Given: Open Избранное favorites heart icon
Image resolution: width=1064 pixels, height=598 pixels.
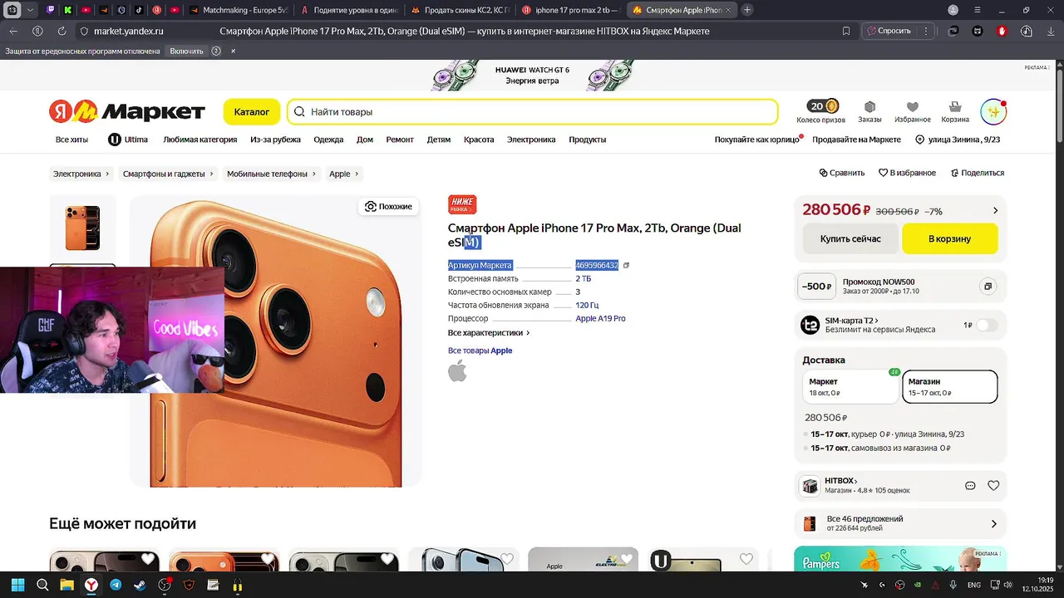Looking at the screenshot, I should [913, 111].
